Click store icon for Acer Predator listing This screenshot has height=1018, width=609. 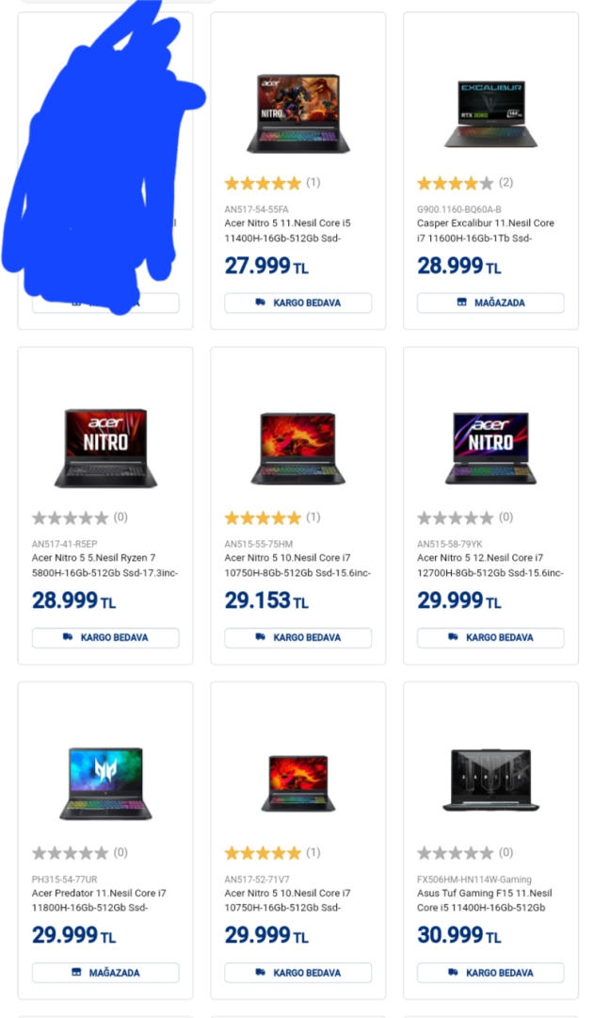click(x=76, y=972)
